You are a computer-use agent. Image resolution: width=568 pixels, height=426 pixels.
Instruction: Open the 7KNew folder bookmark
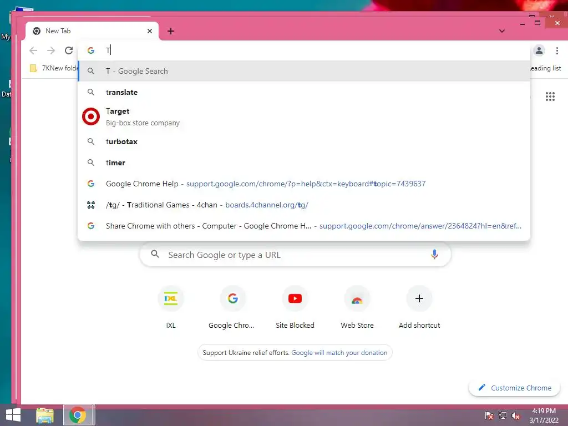[x=54, y=68]
